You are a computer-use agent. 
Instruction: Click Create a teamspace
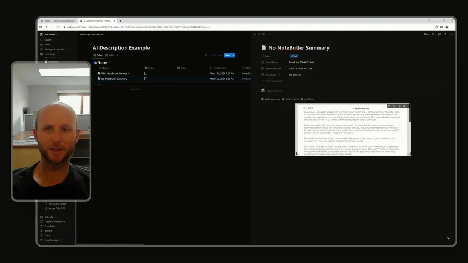[54, 222]
